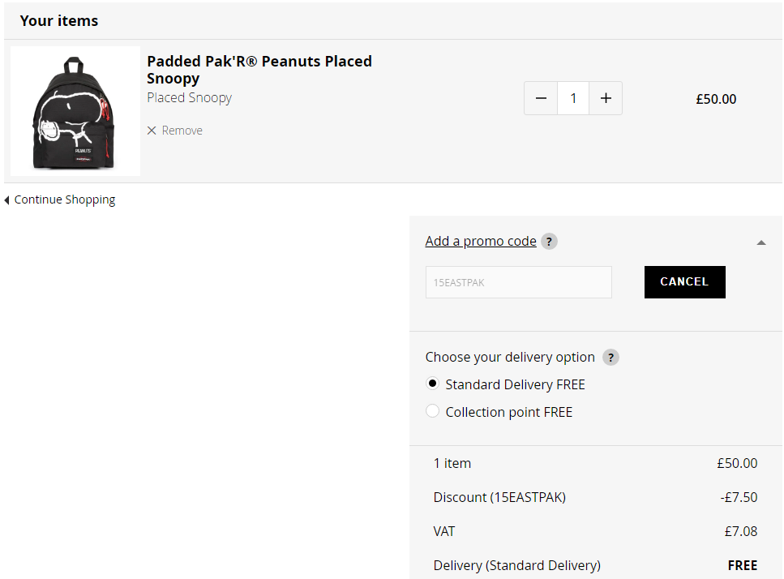
Task: Open the Snoopy backpack product thumbnail
Action: pos(75,111)
